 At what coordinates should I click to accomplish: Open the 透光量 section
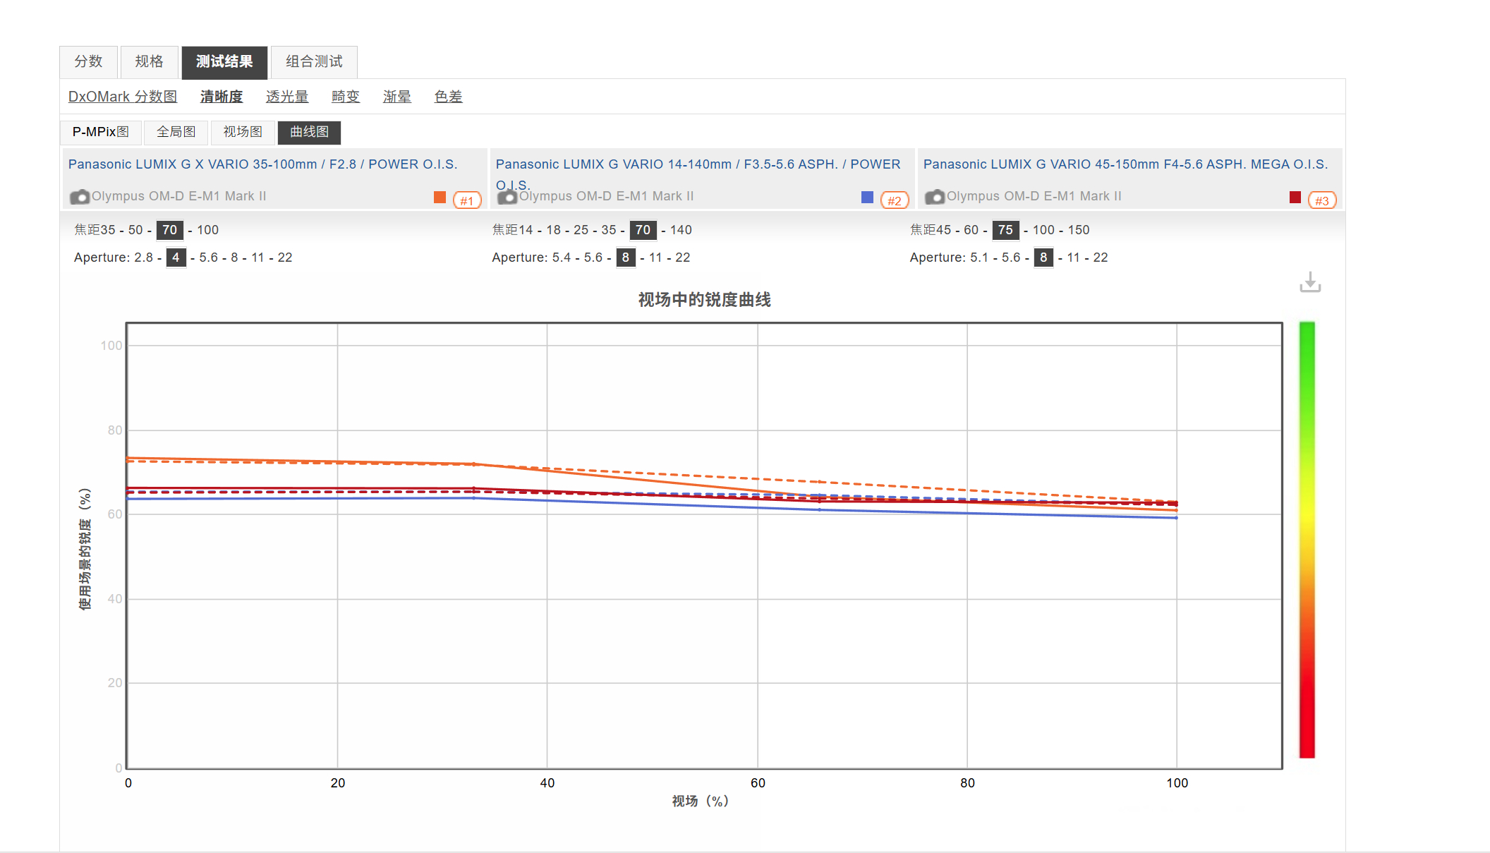[287, 97]
